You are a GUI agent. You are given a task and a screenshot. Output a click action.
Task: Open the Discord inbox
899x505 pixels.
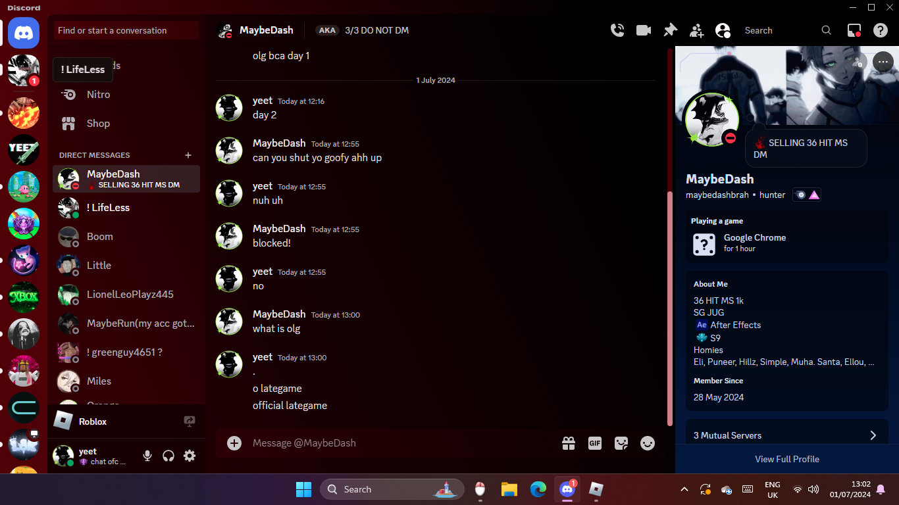(854, 30)
